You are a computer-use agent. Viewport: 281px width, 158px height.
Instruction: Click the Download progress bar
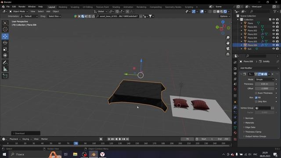point(26,133)
